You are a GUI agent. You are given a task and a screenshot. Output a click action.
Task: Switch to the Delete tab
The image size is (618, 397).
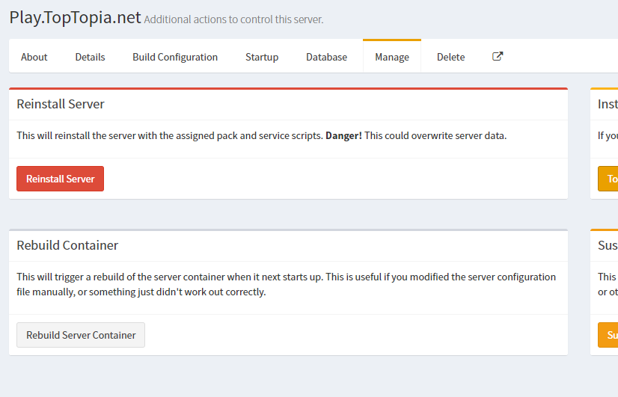(x=450, y=57)
